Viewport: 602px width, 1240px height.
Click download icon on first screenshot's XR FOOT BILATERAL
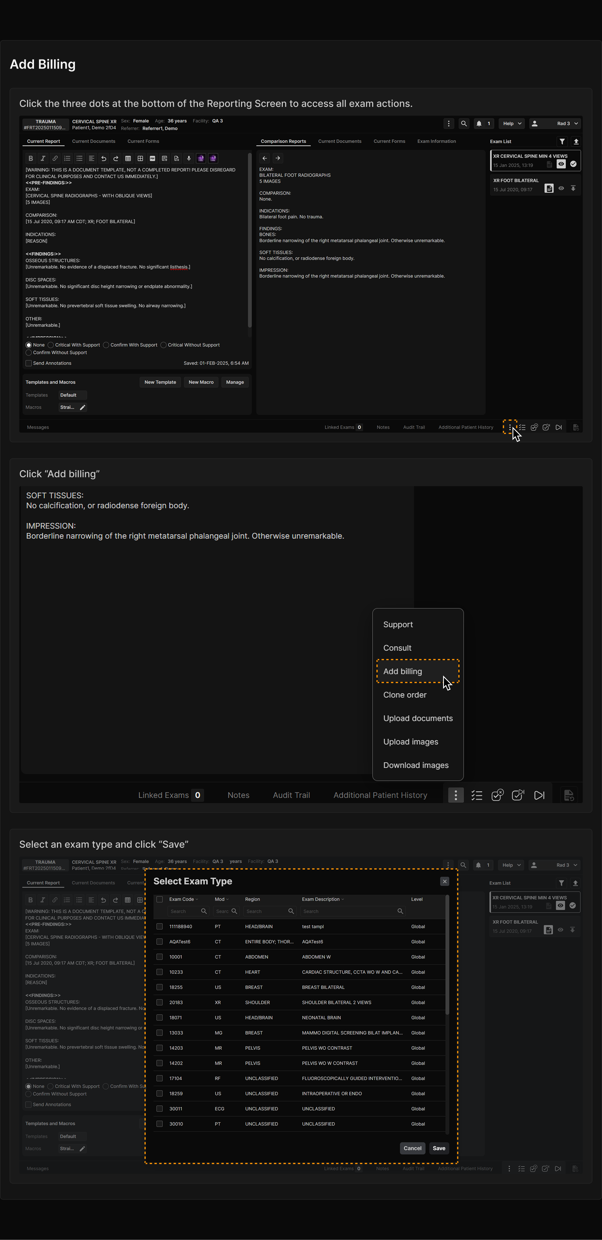point(573,188)
